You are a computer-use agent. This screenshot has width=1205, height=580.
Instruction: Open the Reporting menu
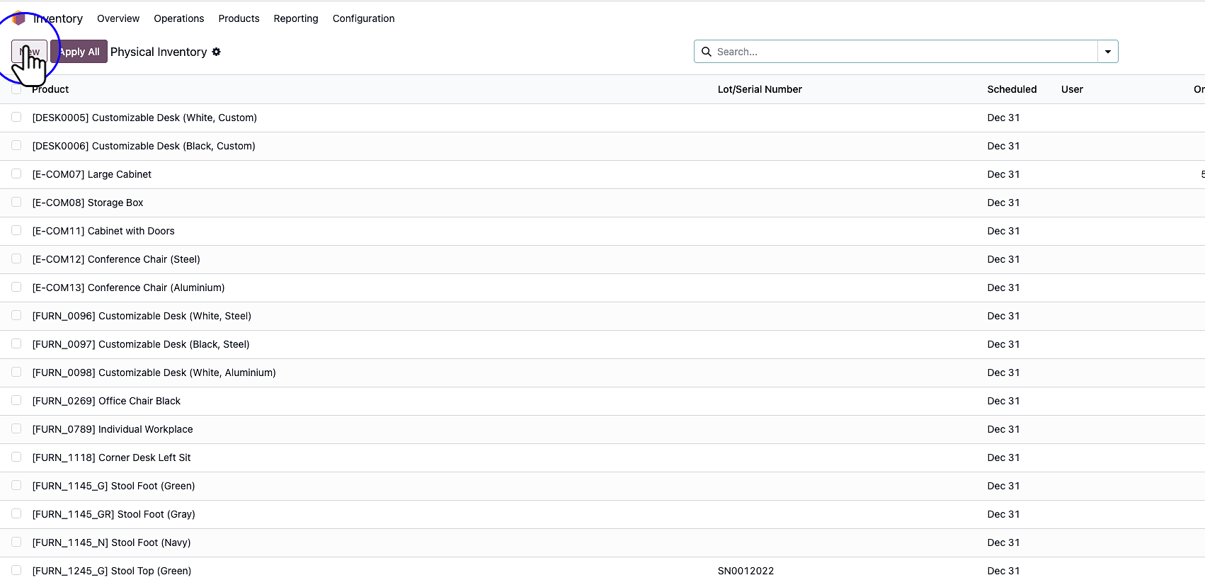(296, 18)
